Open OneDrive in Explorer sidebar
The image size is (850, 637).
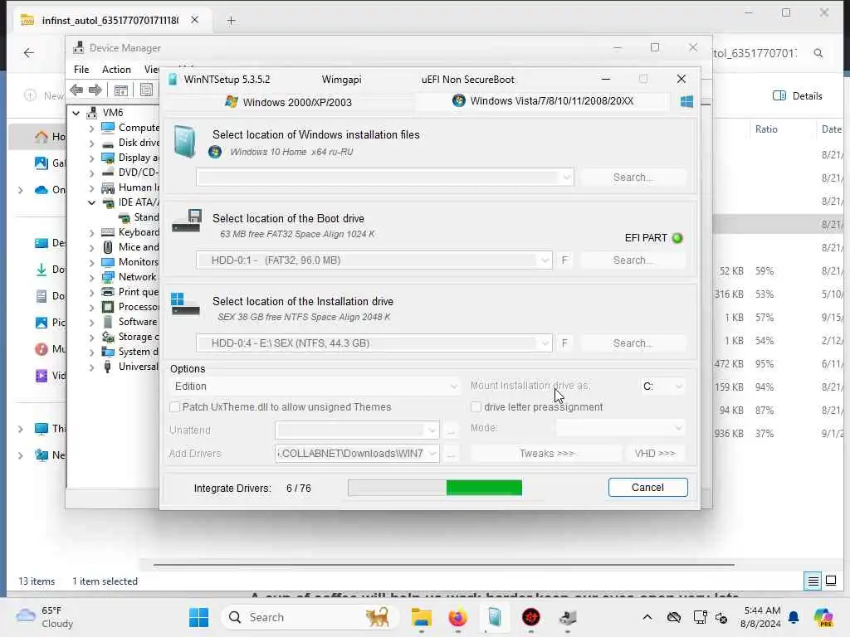coord(50,190)
